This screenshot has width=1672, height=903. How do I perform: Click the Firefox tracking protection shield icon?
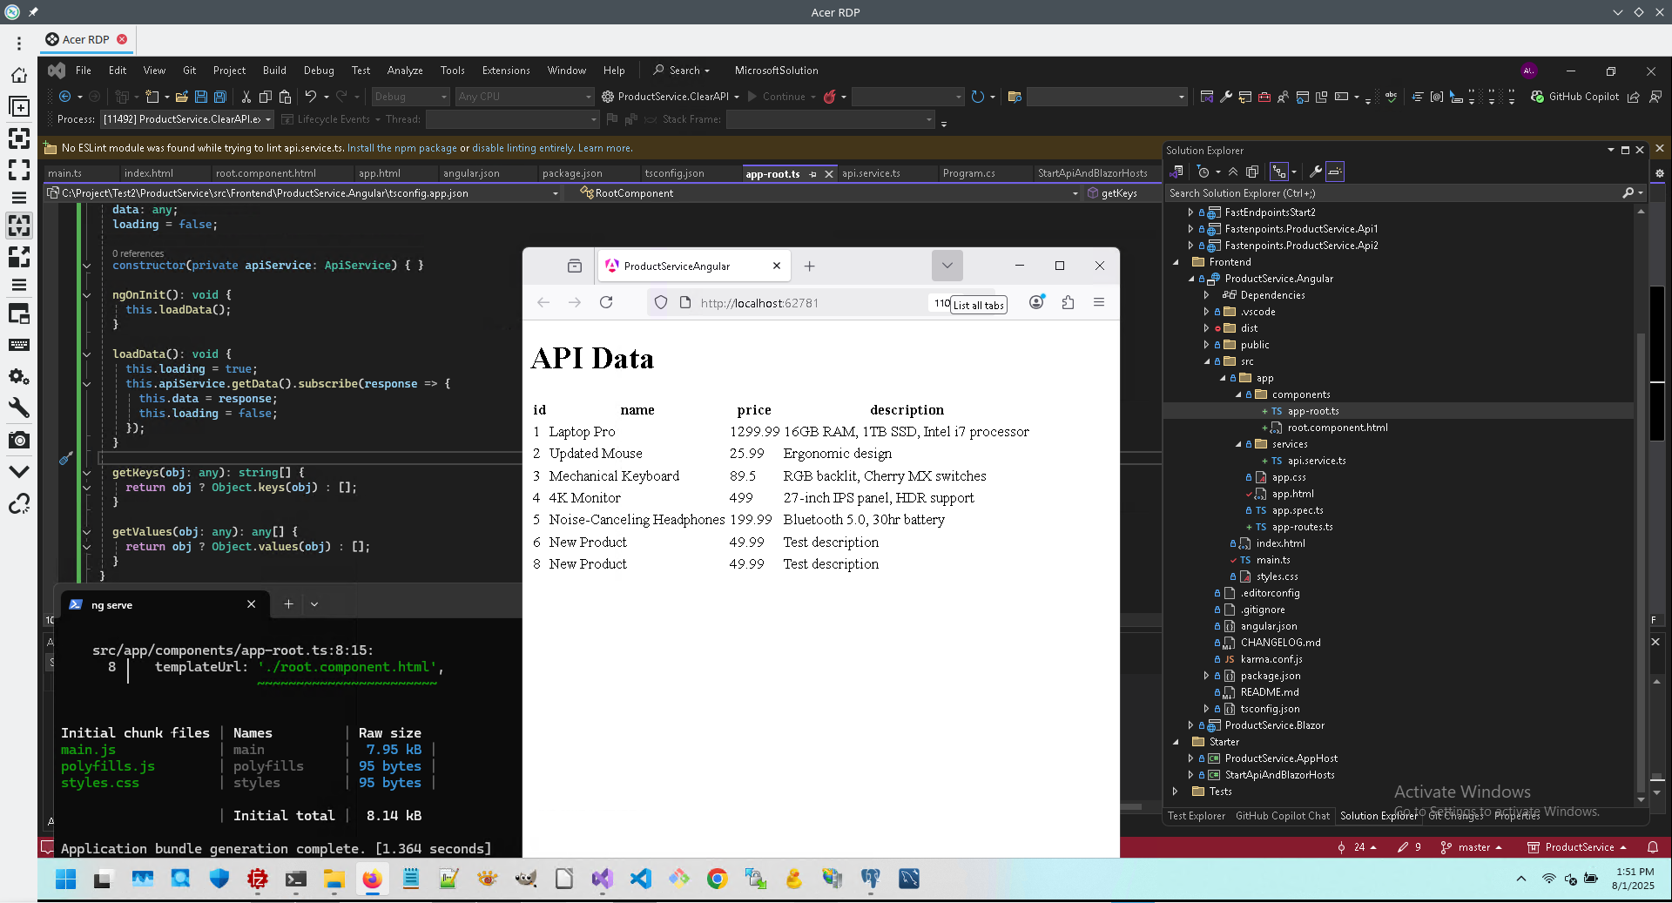[x=661, y=302]
